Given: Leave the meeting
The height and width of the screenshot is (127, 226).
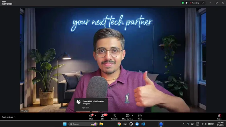Looking at the screenshot, I should click(x=219, y=117).
